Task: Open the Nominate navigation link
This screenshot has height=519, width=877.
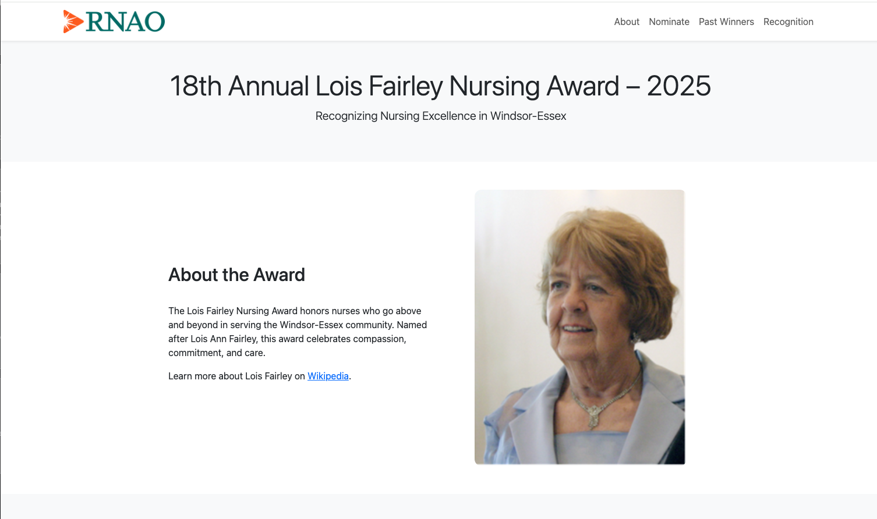Action: coord(669,22)
